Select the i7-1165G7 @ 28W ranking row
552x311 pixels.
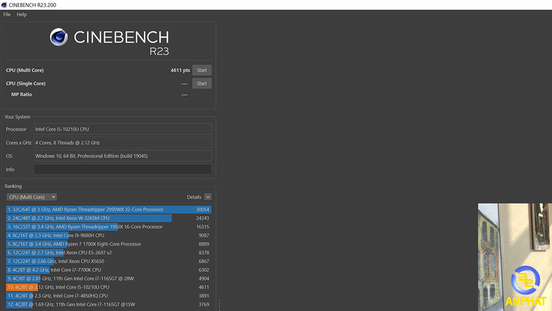(108, 278)
